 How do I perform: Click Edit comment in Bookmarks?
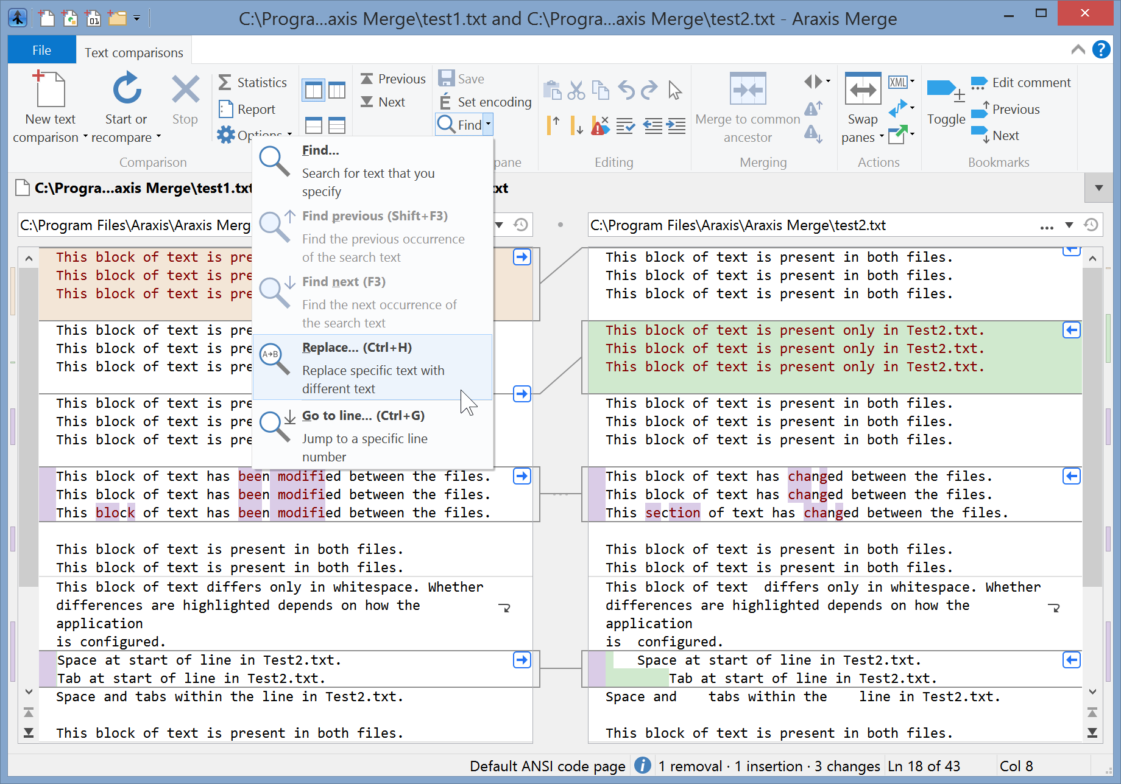[x=1020, y=82]
